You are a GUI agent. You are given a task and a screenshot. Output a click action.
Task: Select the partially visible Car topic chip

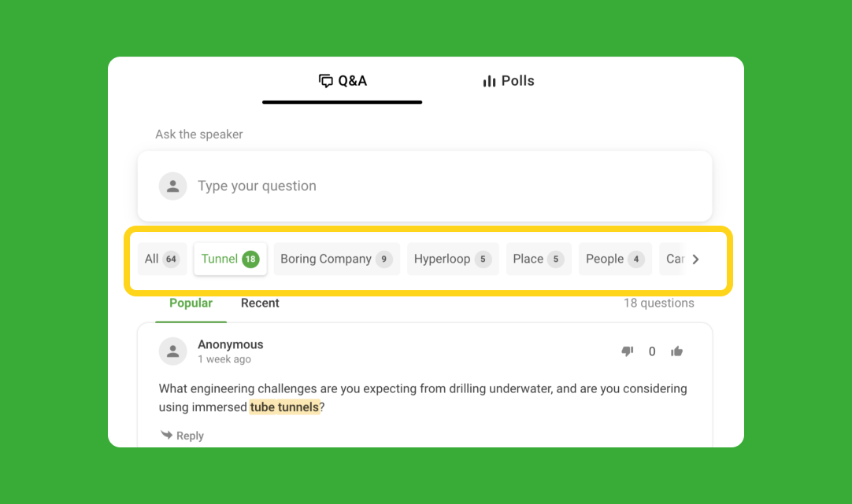(x=674, y=259)
